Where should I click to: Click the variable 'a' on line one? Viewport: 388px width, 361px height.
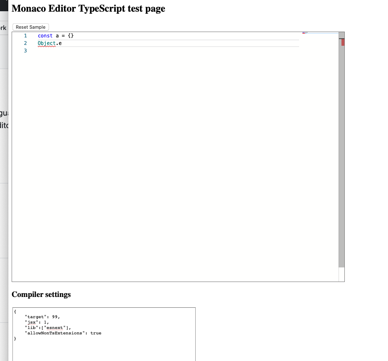click(57, 36)
